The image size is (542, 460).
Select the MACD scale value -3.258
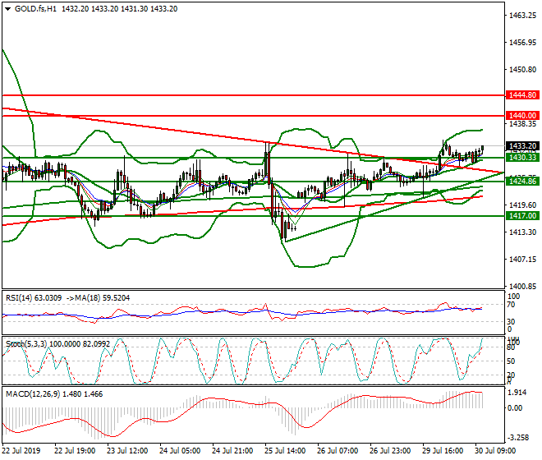(x=517, y=438)
